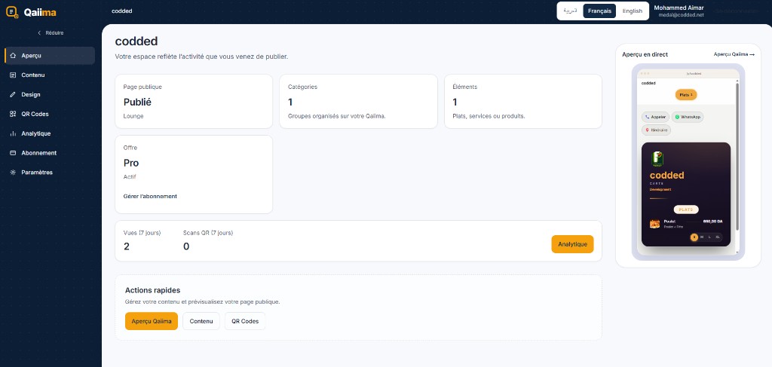Select size M in the preview
The width and height of the screenshot is (772, 367).
pyautogui.click(x=702, y=237)
